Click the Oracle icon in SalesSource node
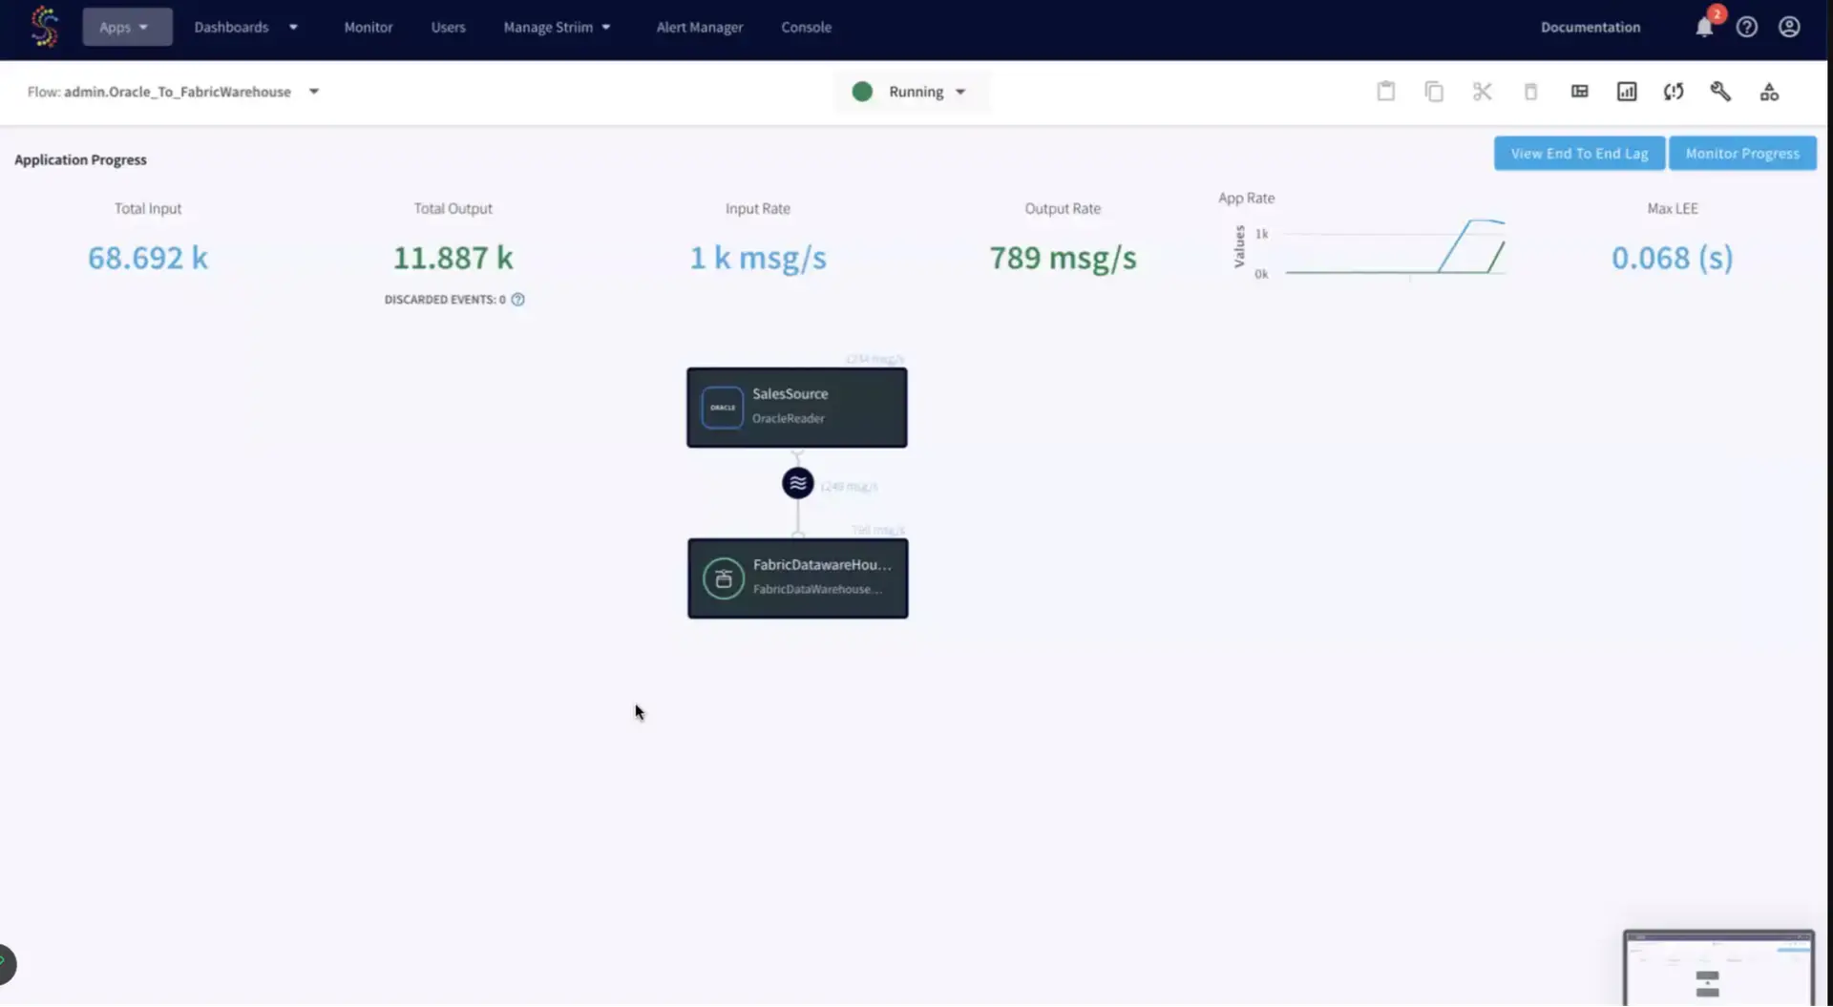 [x=723, y=408]
